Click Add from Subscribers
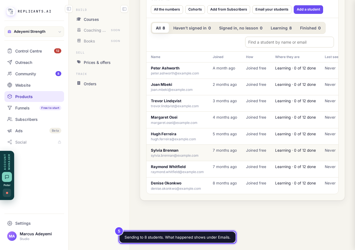Viewport: 355px width, 250px height. pos(229,9)
